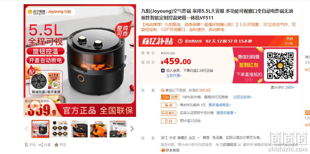Click the 九阳旗舰店 store link
Image resolution: width=310 pixels, height=154 pixels.
228,145
